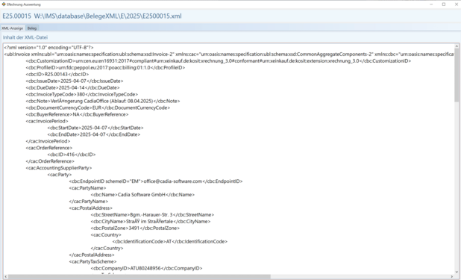Click the opening cac:PostalAddress tag
The image size is (461, 280).
[x=90, y=208]
